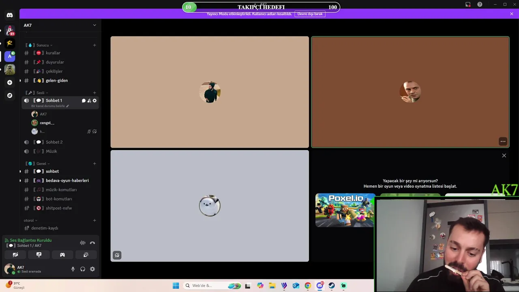Open File Explorer from taskbar
Viewport: 519px width, 292px height.
pos(272,286)
